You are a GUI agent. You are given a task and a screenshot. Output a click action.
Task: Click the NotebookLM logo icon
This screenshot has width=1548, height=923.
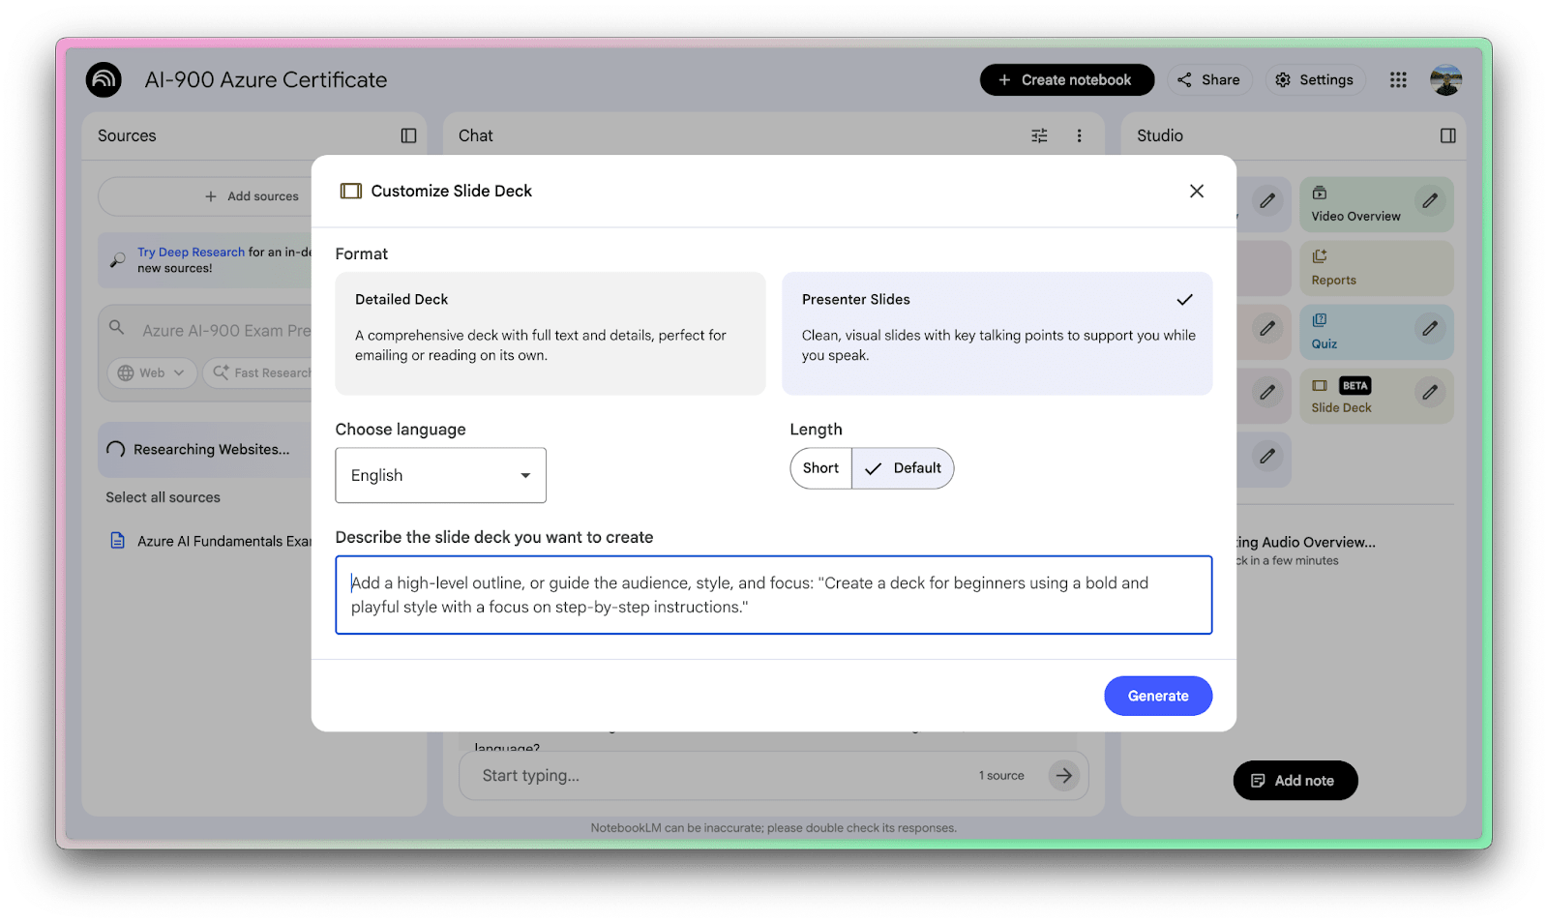[x=104, y=79]
